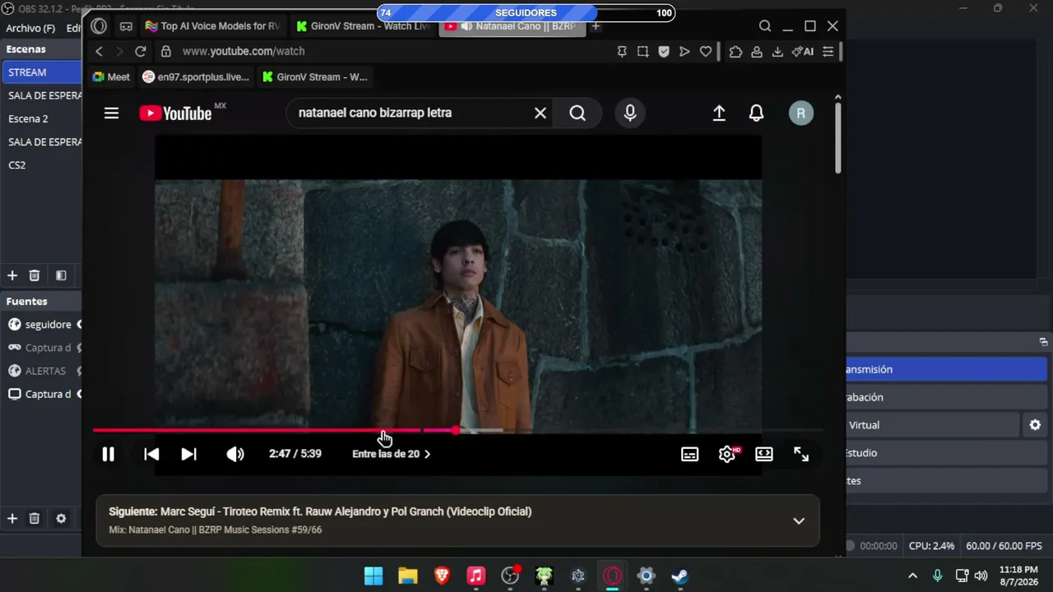Select 'Escena 2' in OBS scenes
This screenshot has height=592, width=1053.
click(x=41, y=118)
